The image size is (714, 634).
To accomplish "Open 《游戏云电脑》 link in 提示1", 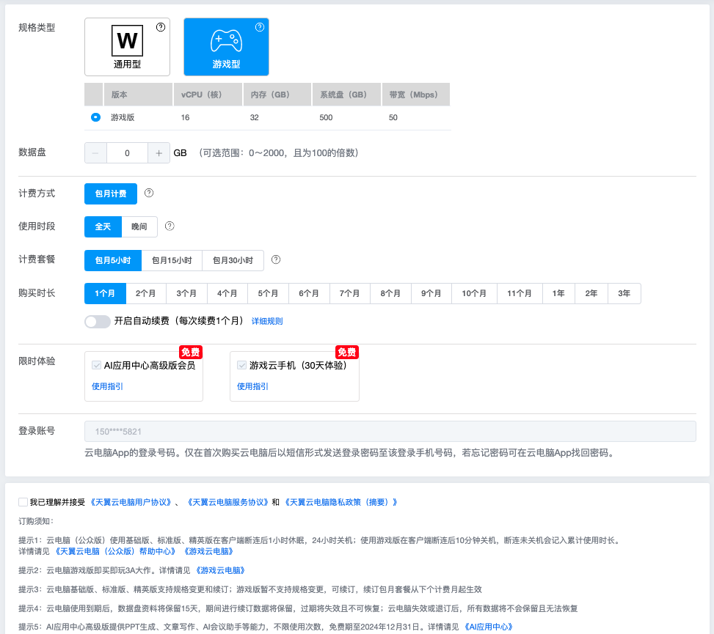I will 209,551.
